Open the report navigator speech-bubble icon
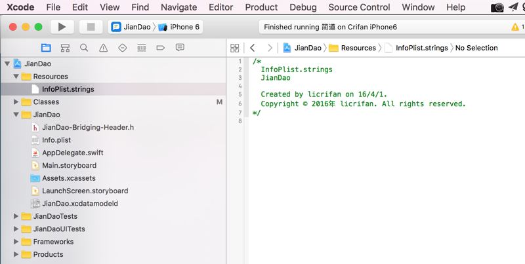525x264 pixels. tap(179, 48)
